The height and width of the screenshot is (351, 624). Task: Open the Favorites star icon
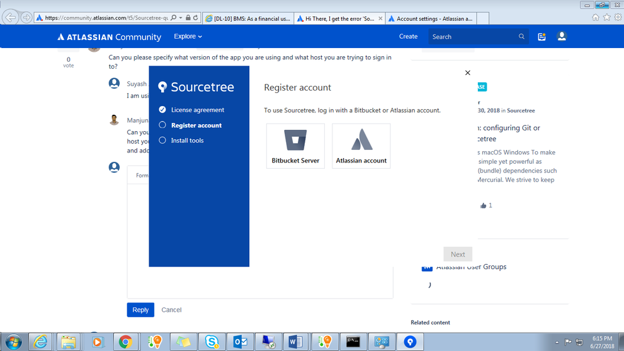pos(607,17)
